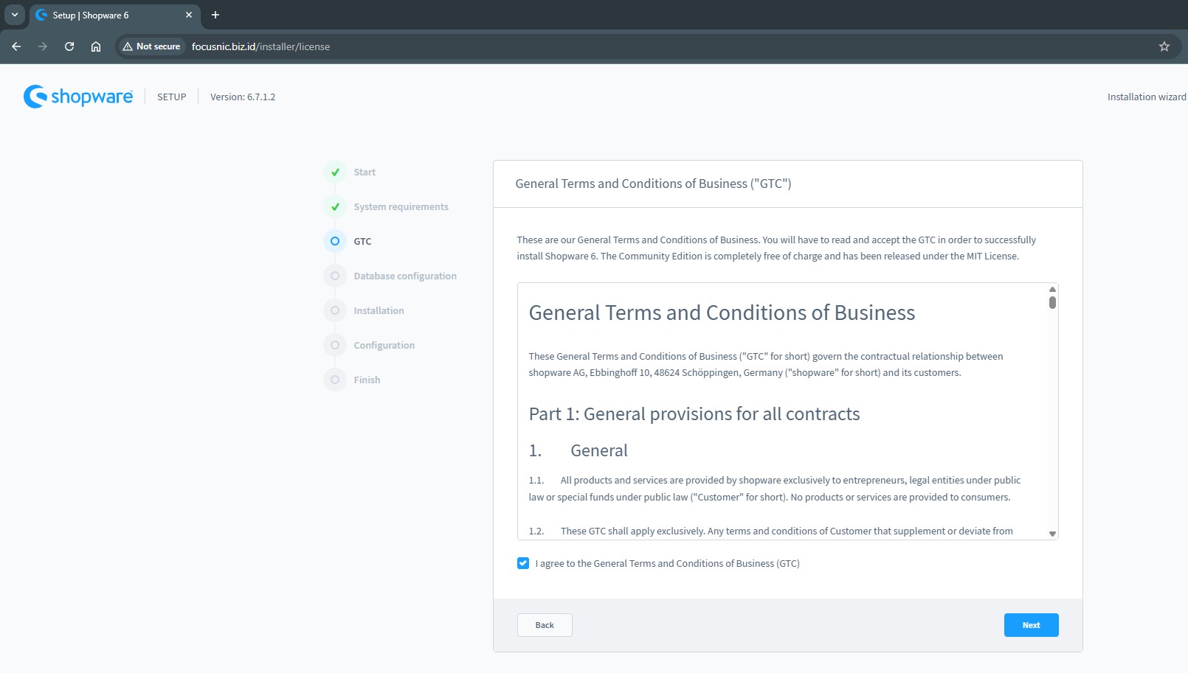Screen dimensions: 1188x673
Task: Reload the page with refresh icon
Action: click(x=69, y=46)
